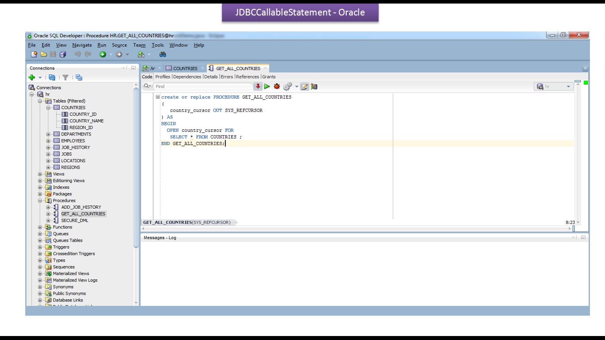Click the New file toolbar icon
Viewport: 605px width, 340px height.
click(34, 54)
